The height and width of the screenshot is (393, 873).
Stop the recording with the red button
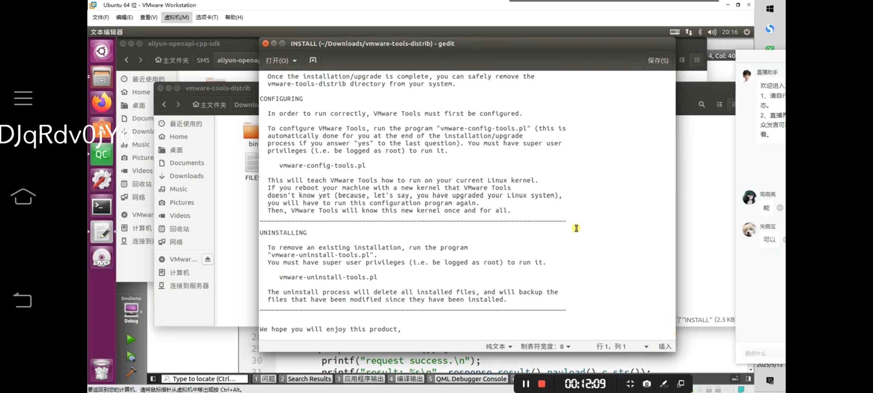542,384
